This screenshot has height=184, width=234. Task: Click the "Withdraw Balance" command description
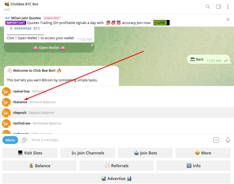47,123
